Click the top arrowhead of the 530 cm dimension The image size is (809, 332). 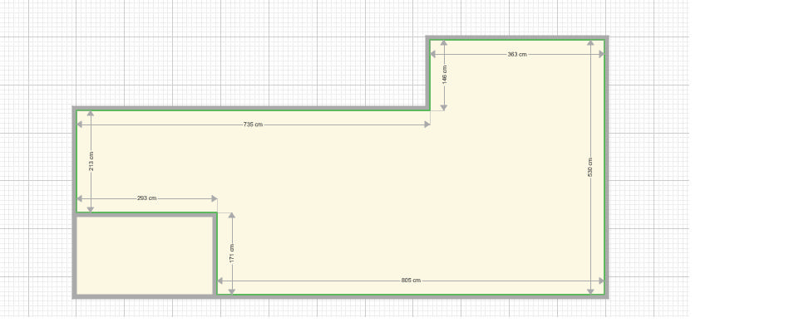pyautogui.click(x=590, y=43)
